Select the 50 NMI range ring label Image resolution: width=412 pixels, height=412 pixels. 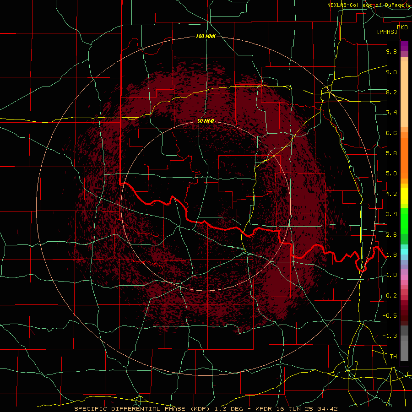click(206, 121)
